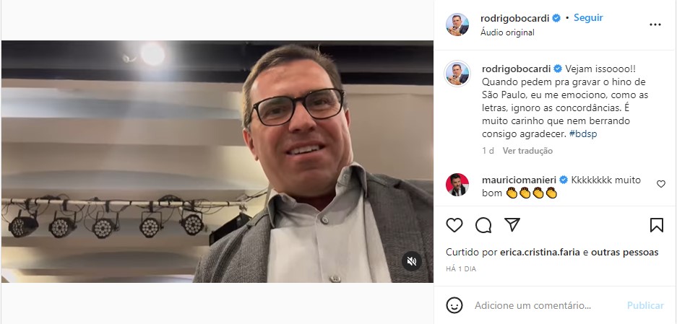Like the post with heart icon
Image resolution: width=677 pixels, height=324 pixels.
pos(454,224)
